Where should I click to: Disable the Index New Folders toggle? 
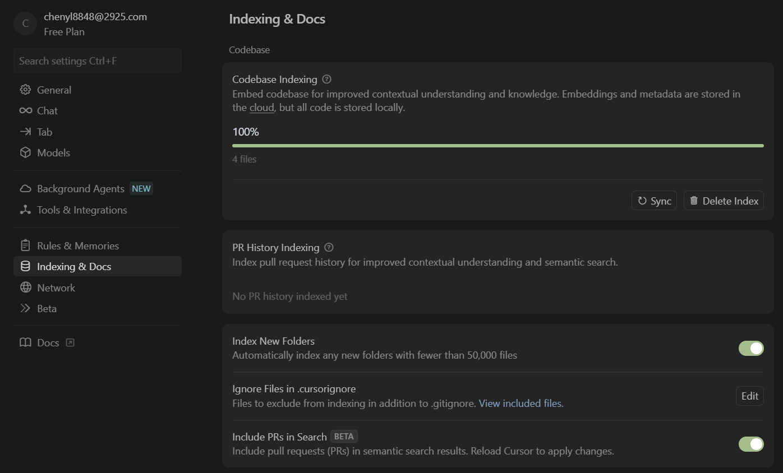[750, 348]
